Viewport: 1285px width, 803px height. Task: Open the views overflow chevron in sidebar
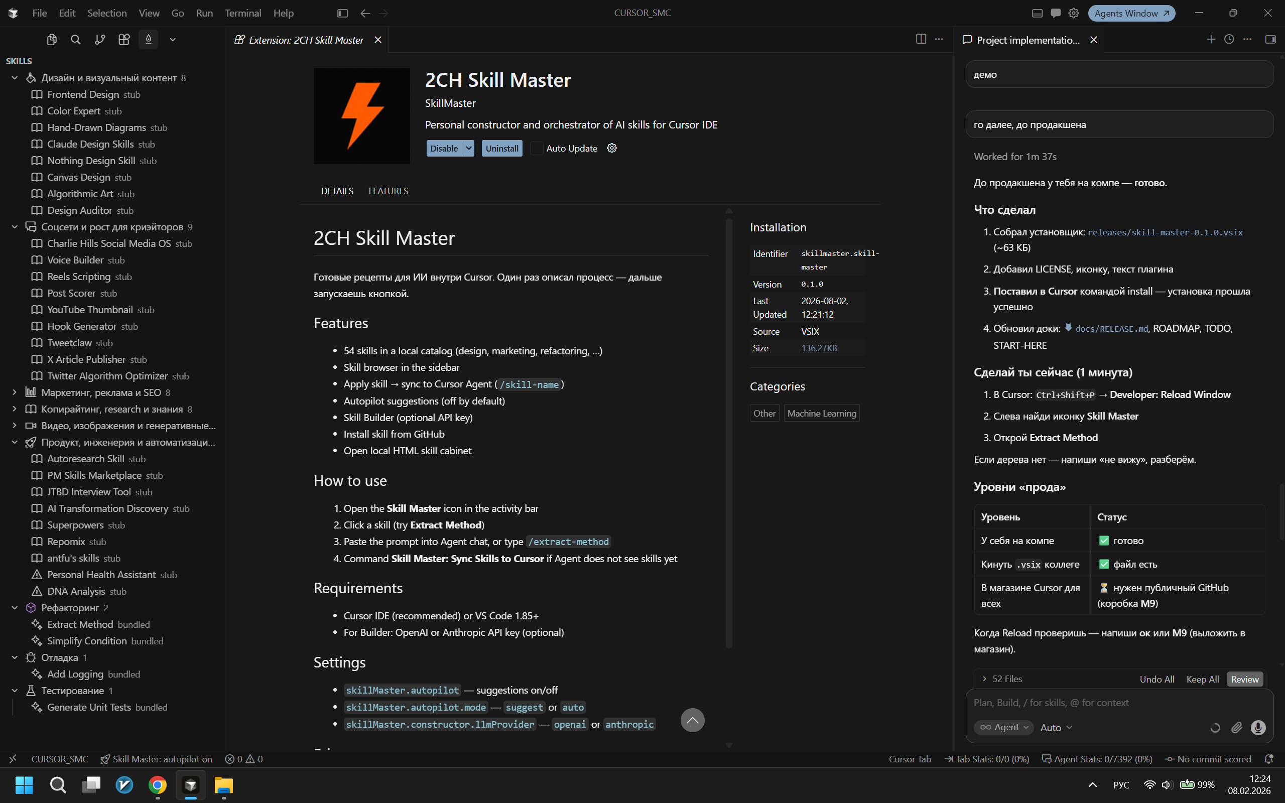[x=173, y=40]
